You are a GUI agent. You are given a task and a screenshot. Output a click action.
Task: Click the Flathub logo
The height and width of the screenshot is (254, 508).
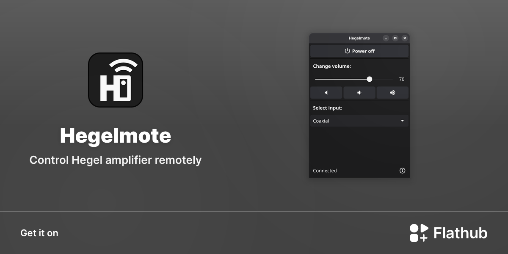[448, 233]
